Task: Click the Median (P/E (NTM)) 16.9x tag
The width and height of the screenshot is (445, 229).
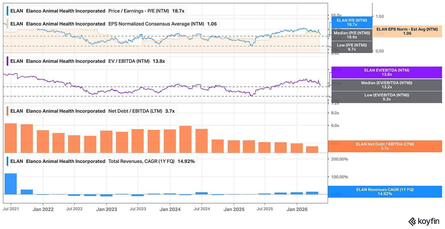Action: [351, 35]
